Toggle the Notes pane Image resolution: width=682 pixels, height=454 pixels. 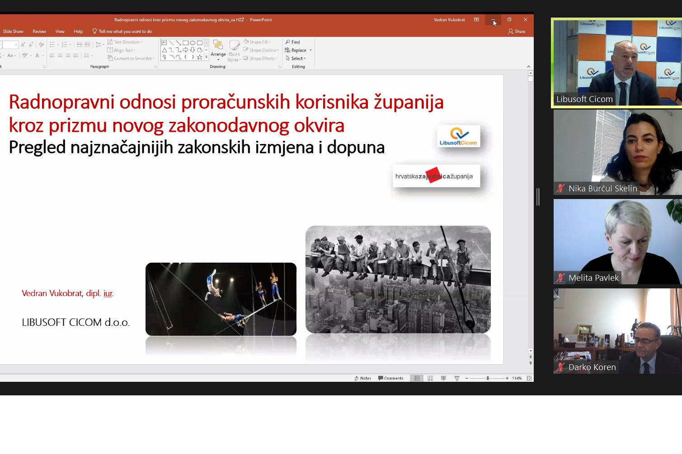[363, 378]
